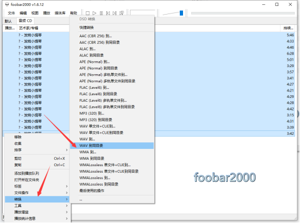Viewport: 300px width, 223px height.
Task: Click the Play icon in toolbar
Action: [x=94, y=13]
